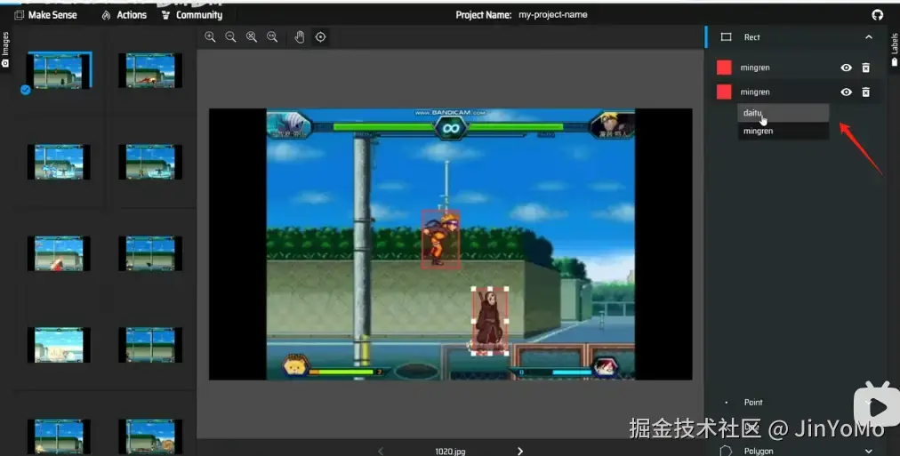Delete the mingren label with open dropdown
This screenshot has width=900, height=456.
(x=865, y=92)
